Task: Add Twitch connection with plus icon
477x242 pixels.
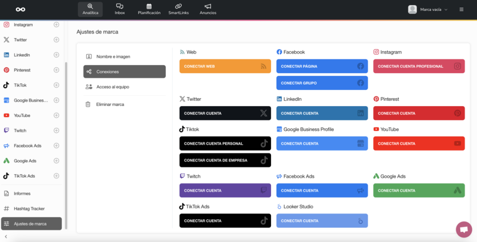Action: [56, 130]
